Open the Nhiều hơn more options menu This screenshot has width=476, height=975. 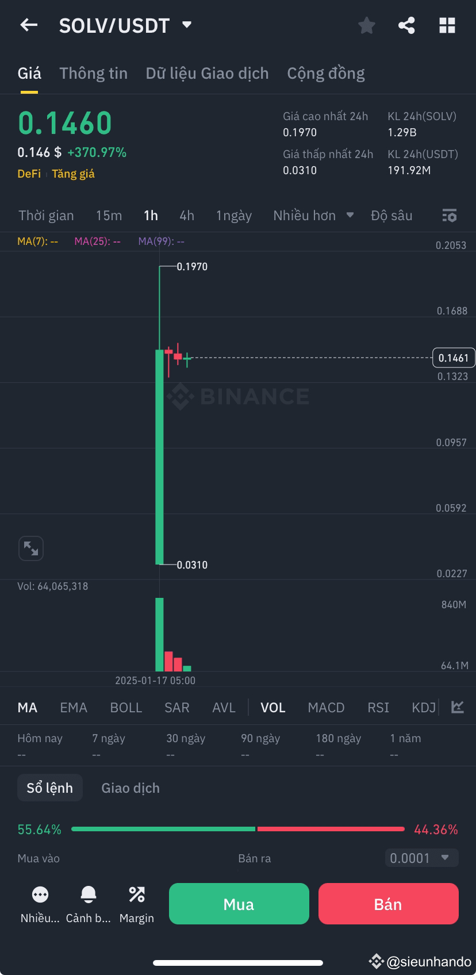pos(40,894)
